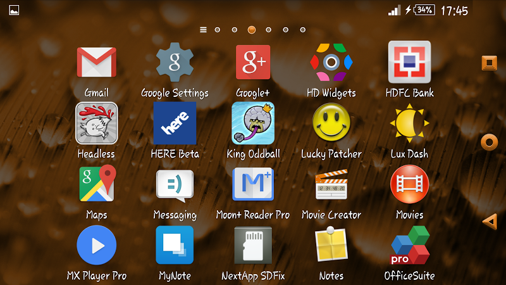Jump to the fifth page indicator dot

(x=286, y=30)
